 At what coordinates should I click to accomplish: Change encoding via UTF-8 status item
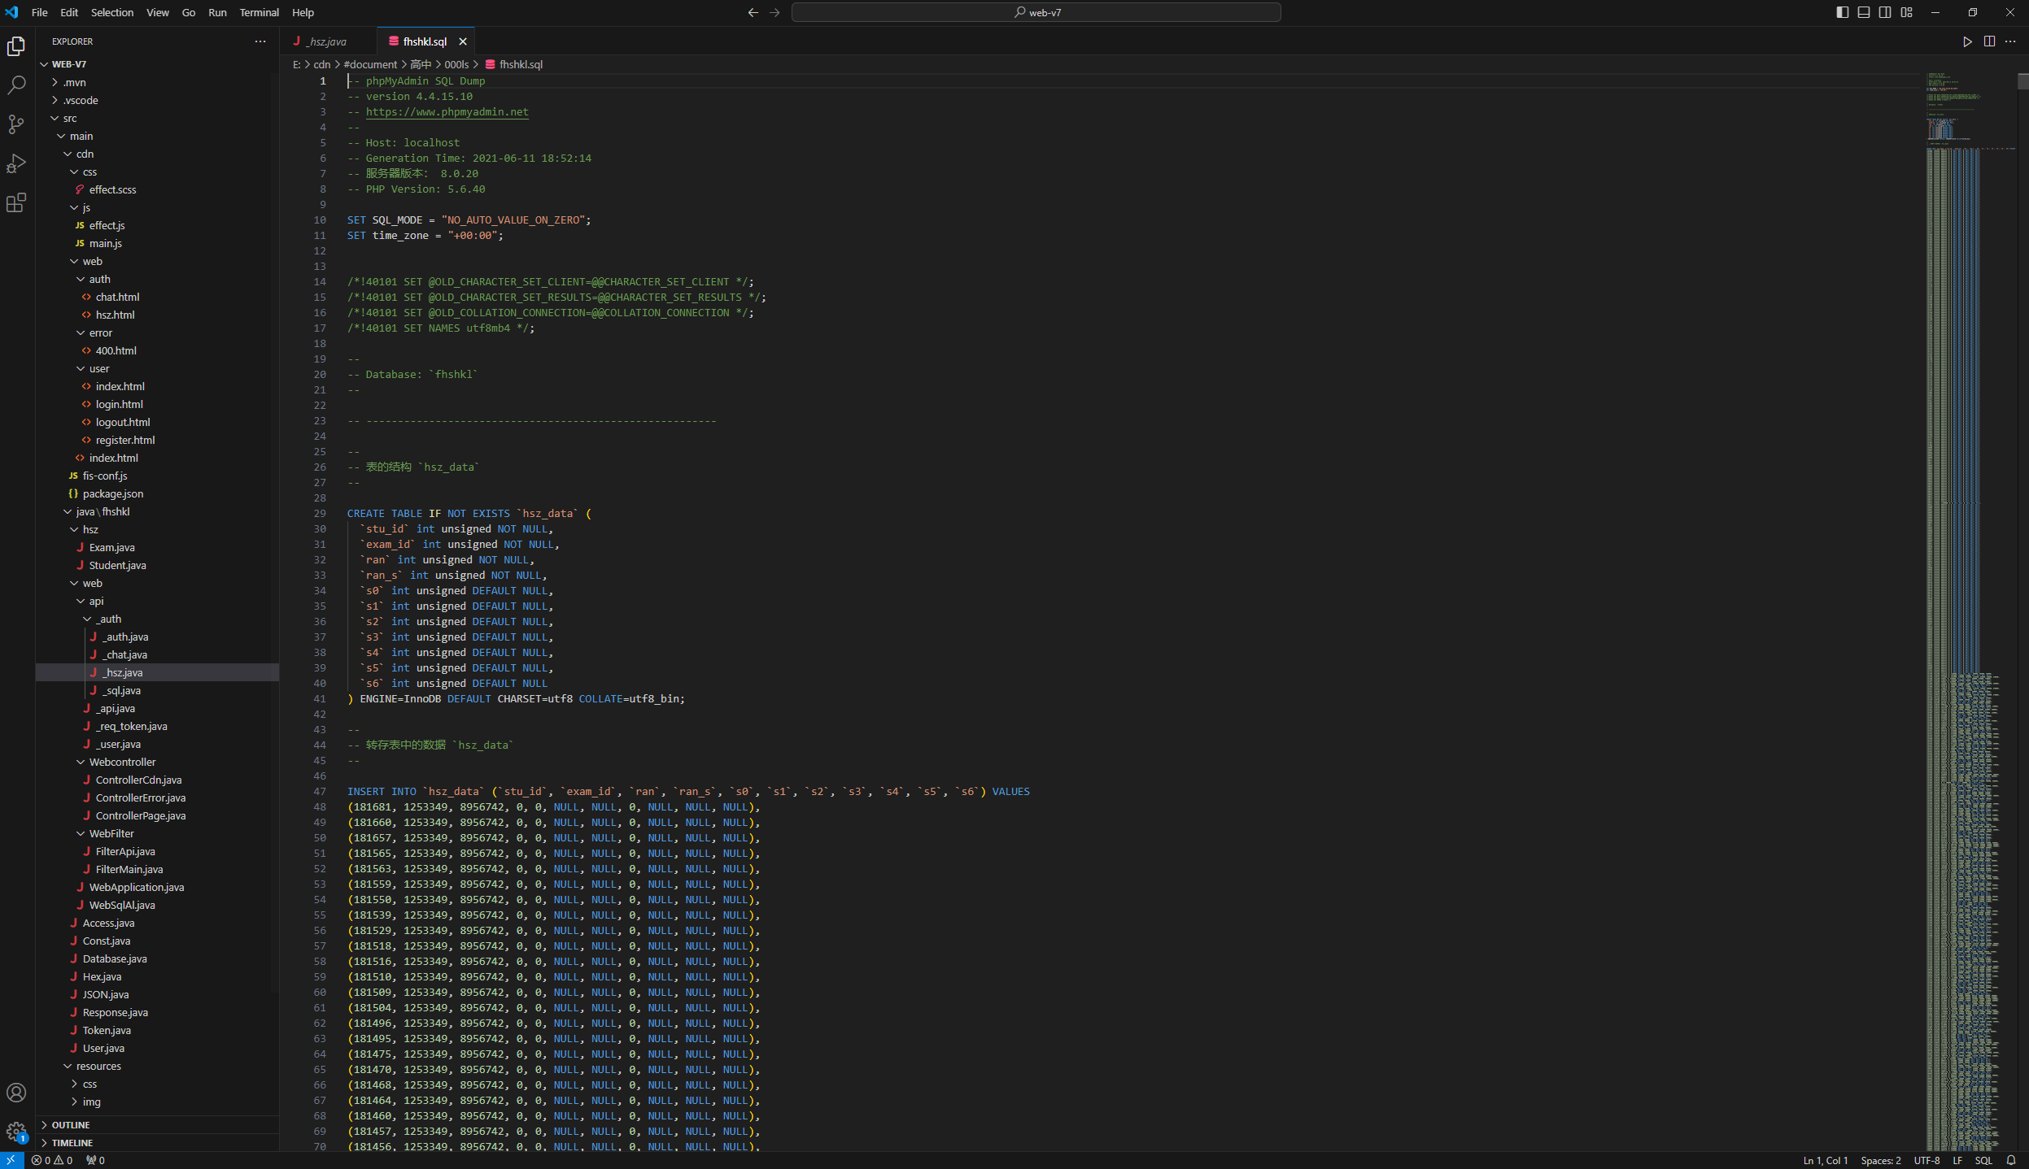pos(1926,1160)
